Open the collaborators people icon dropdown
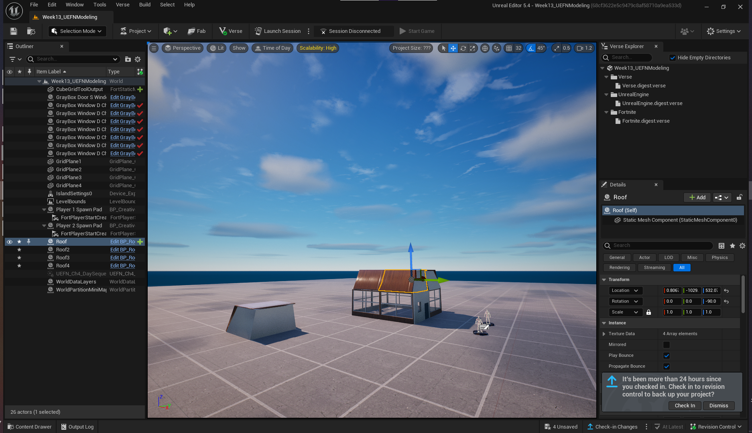Image resolution: width=752 pixels, height=433 pixels. click(687, 31)
